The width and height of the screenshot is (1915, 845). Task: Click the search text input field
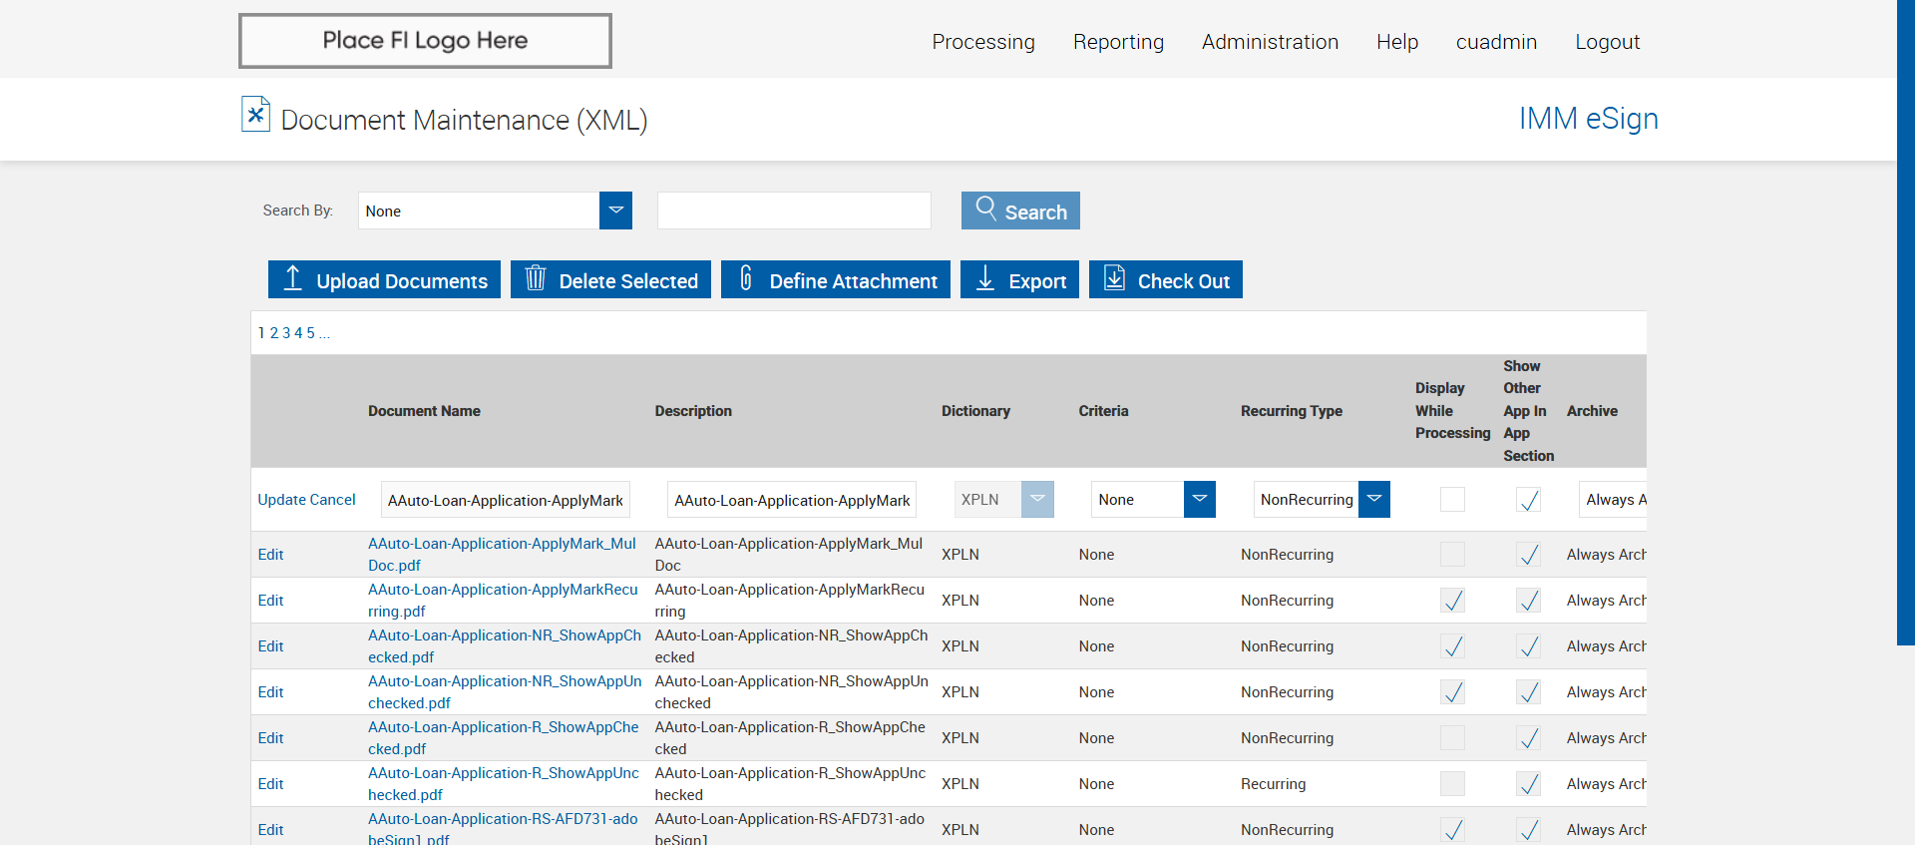794,211
